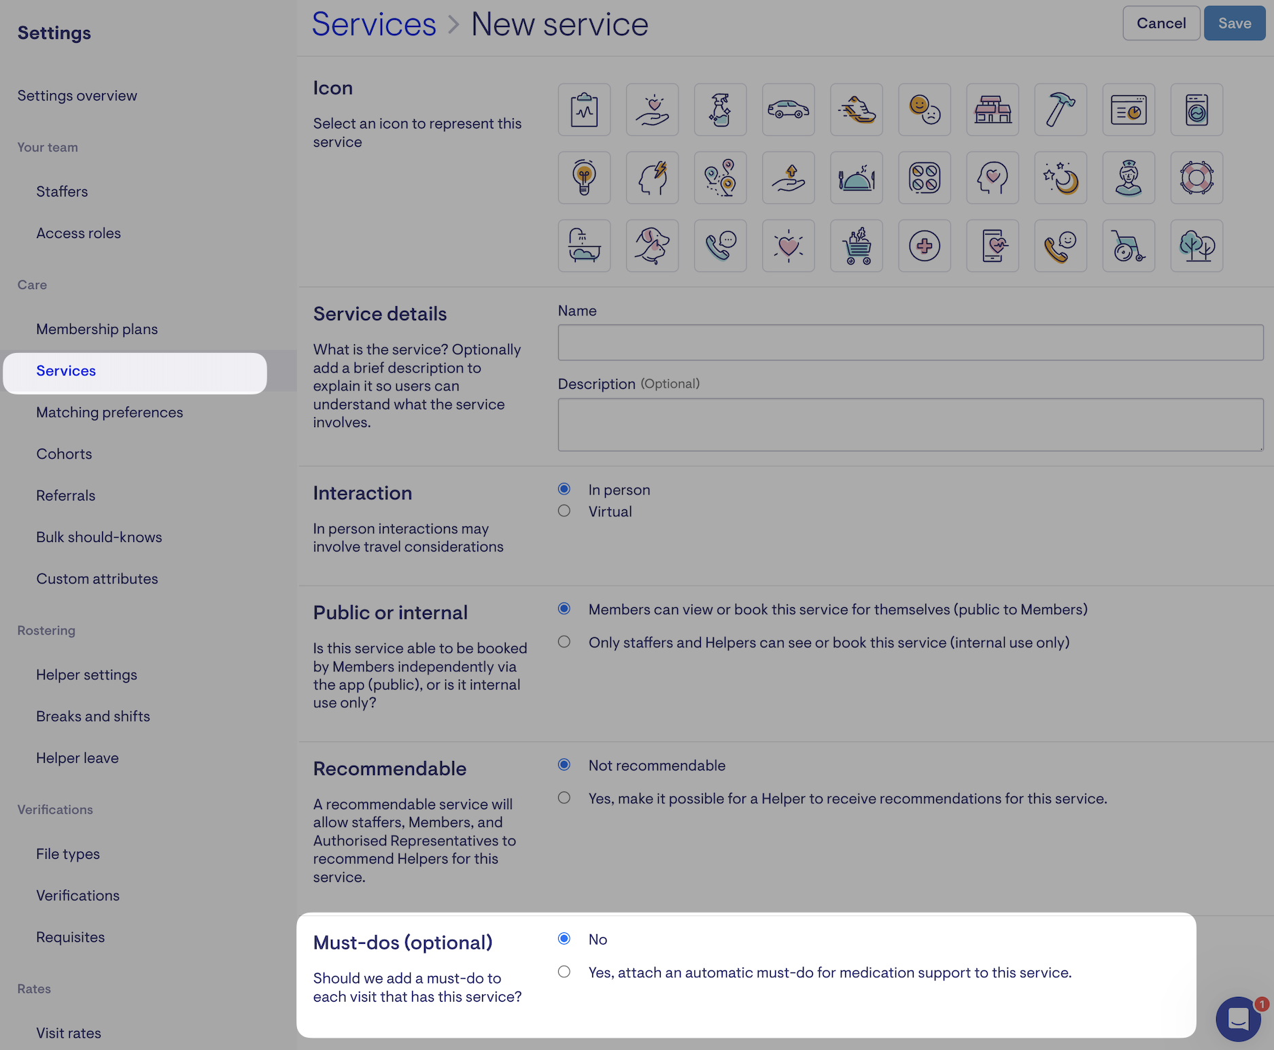Attach automatic must-do for medication support
Screen dimensions: 1274x1050
pyautogui.click(x=564, y=972)
